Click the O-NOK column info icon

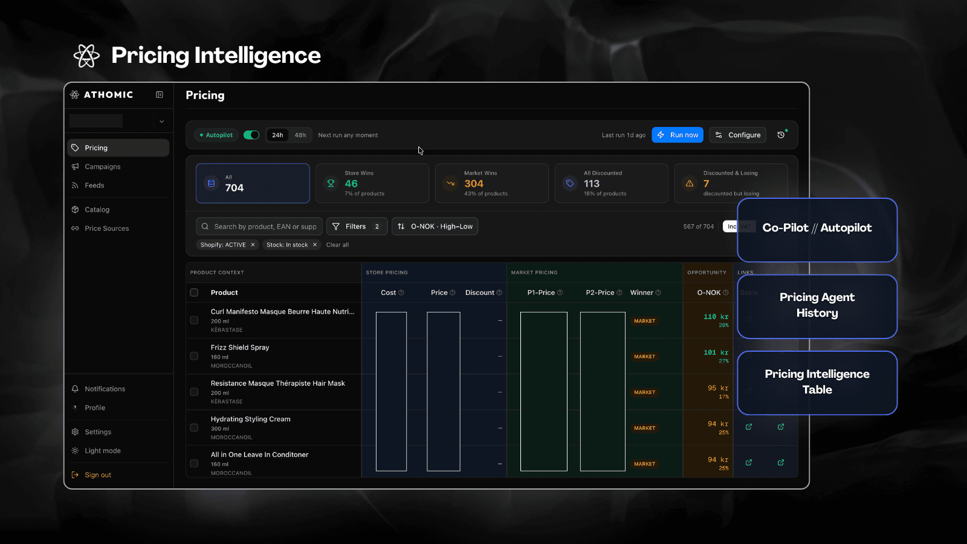pyautogui.click(x=726, y=293)
